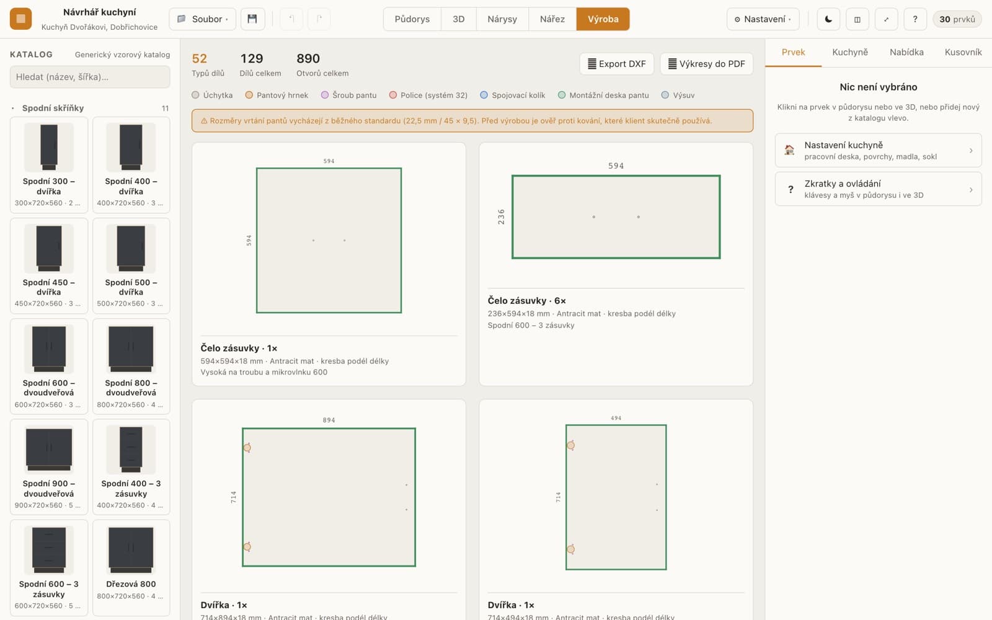
Task: Click the Výkresy do PDF button
Action: [x=706, y=63]
